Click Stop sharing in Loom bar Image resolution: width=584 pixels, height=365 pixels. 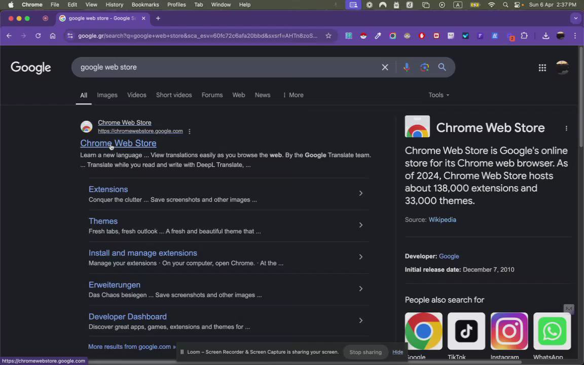coord(366,352)
